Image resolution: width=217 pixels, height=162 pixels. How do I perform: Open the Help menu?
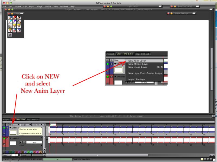72,7
